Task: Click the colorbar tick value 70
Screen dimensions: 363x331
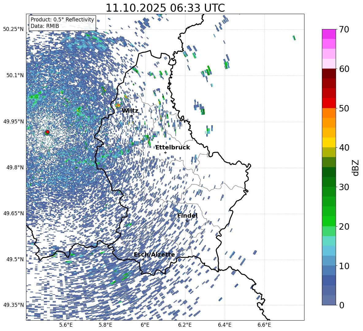Action: click(x=344, y=29)
